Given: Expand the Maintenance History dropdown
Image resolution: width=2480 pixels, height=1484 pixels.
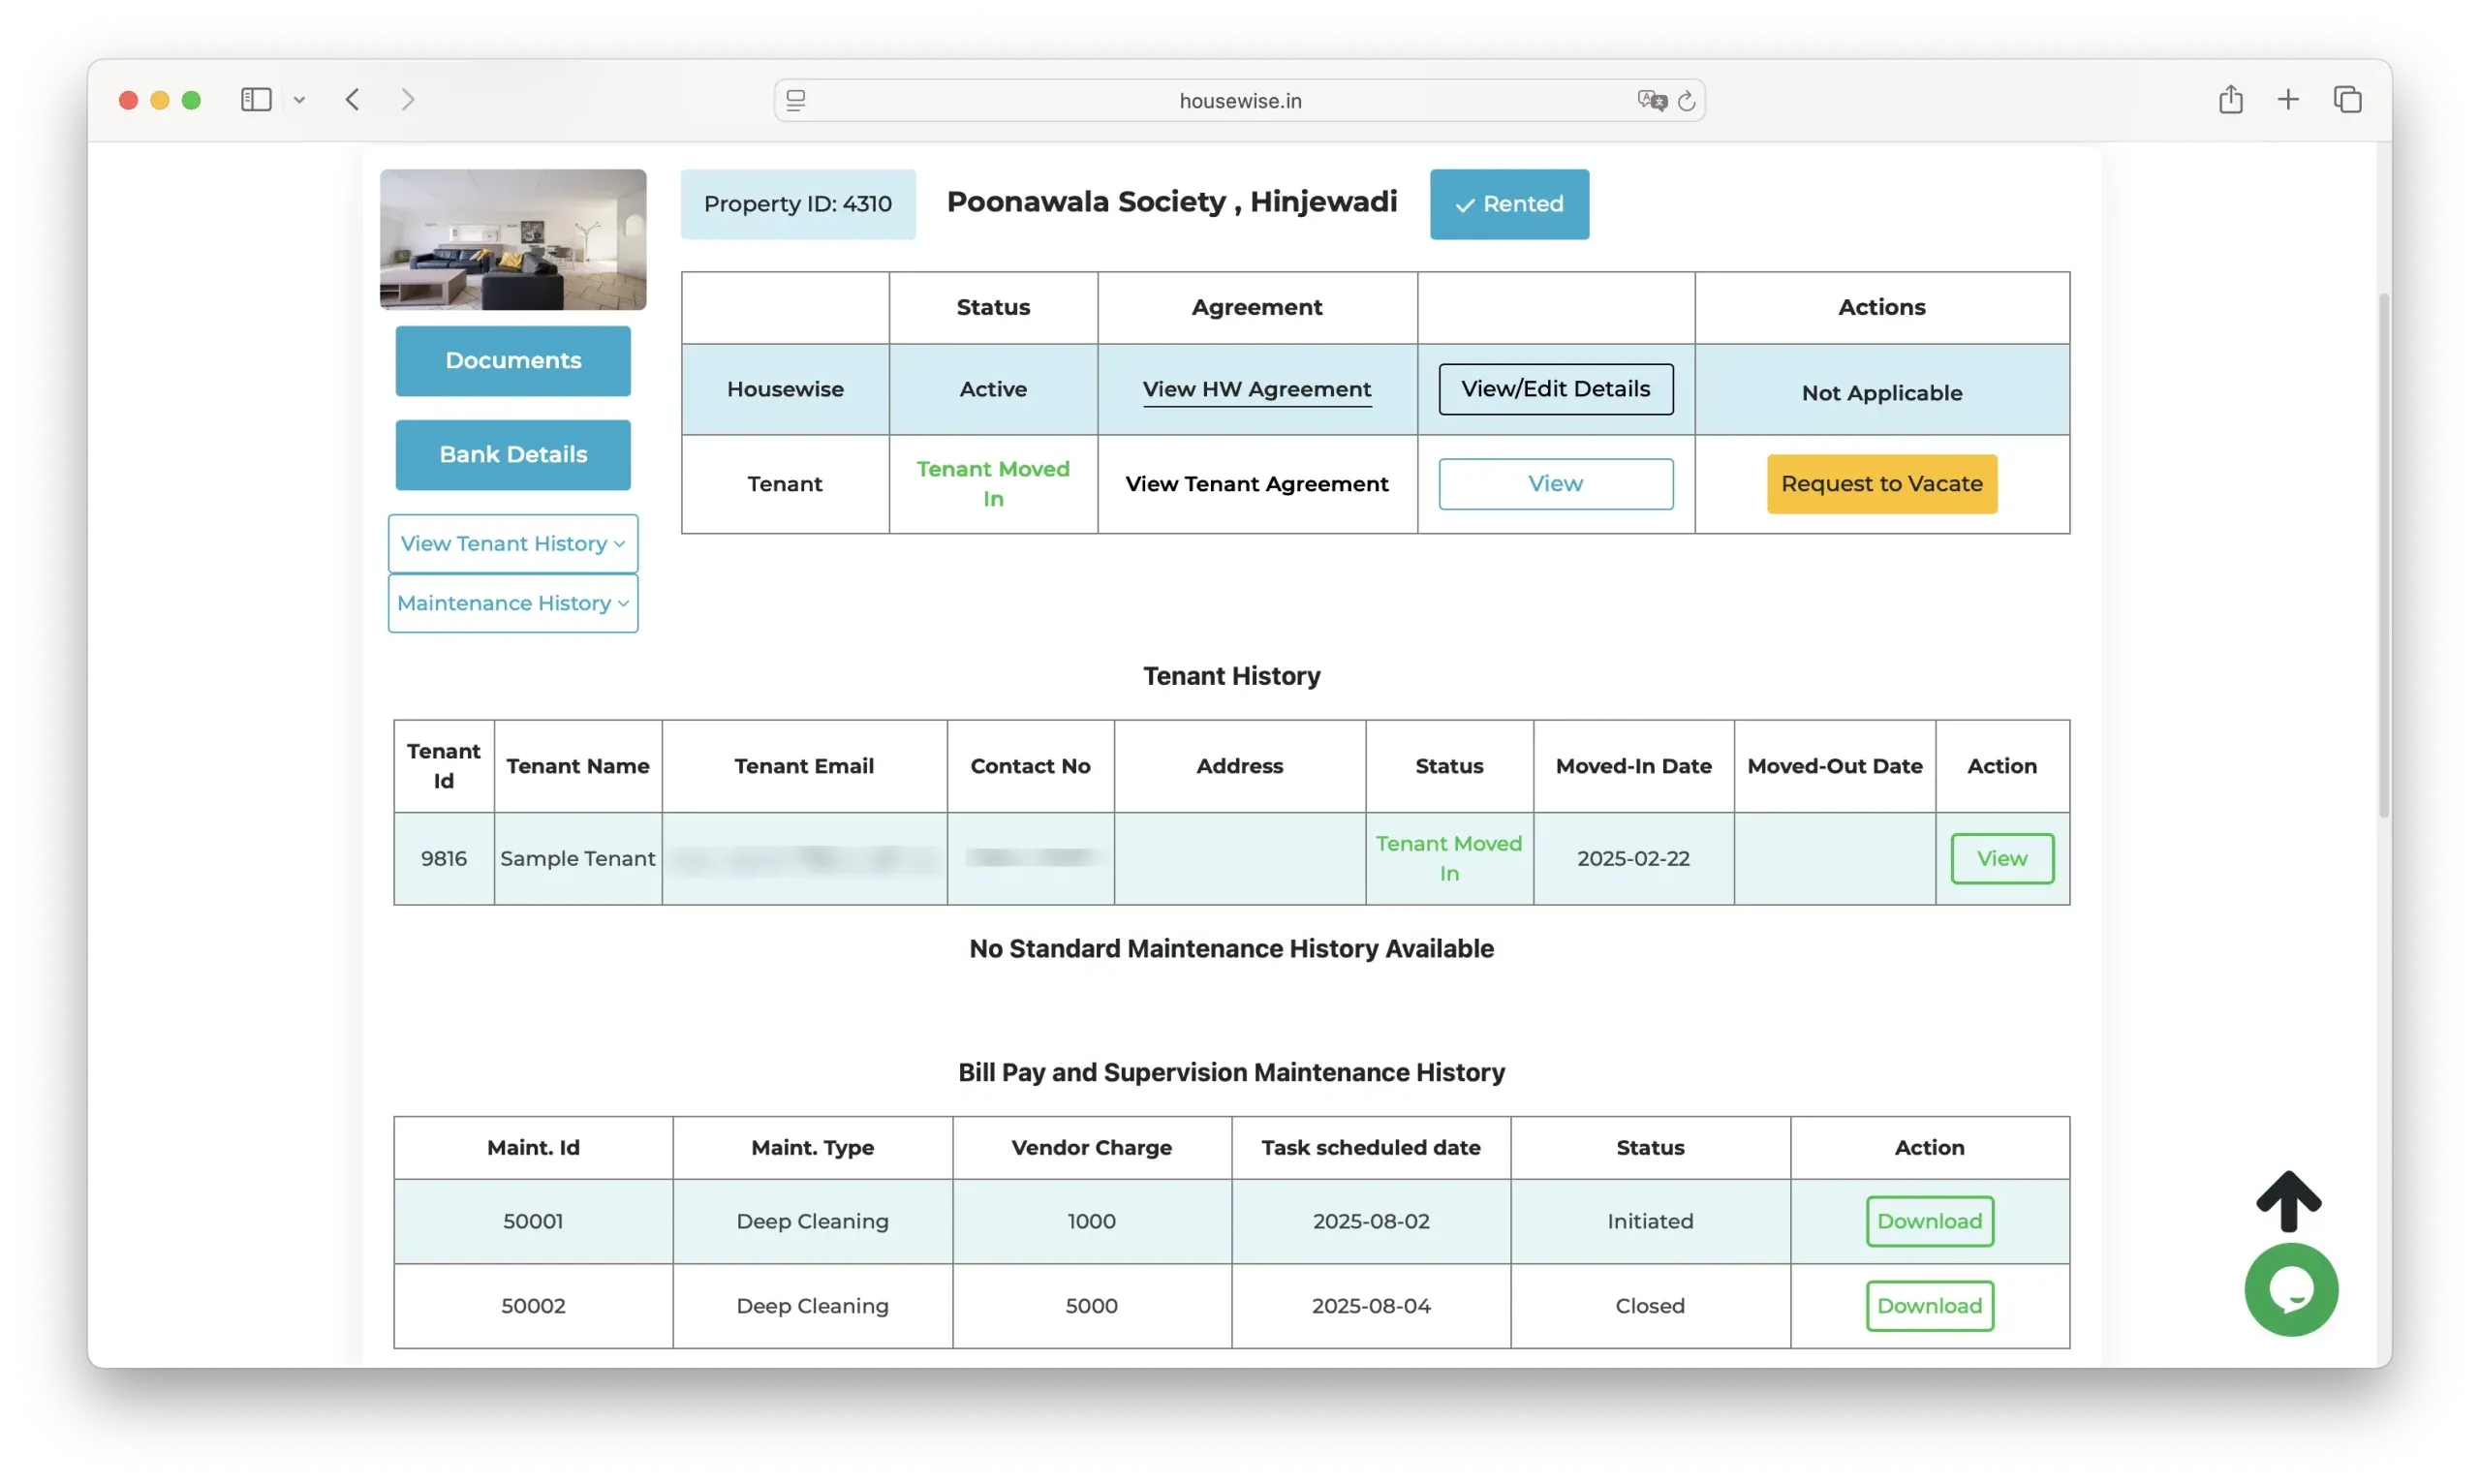Looking at the screenshot, I should pyautogui.click(x=513, y=603).
